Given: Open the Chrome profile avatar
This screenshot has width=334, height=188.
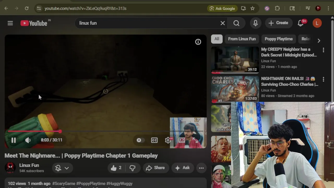Looking at the screenshot, I should 318,8.
